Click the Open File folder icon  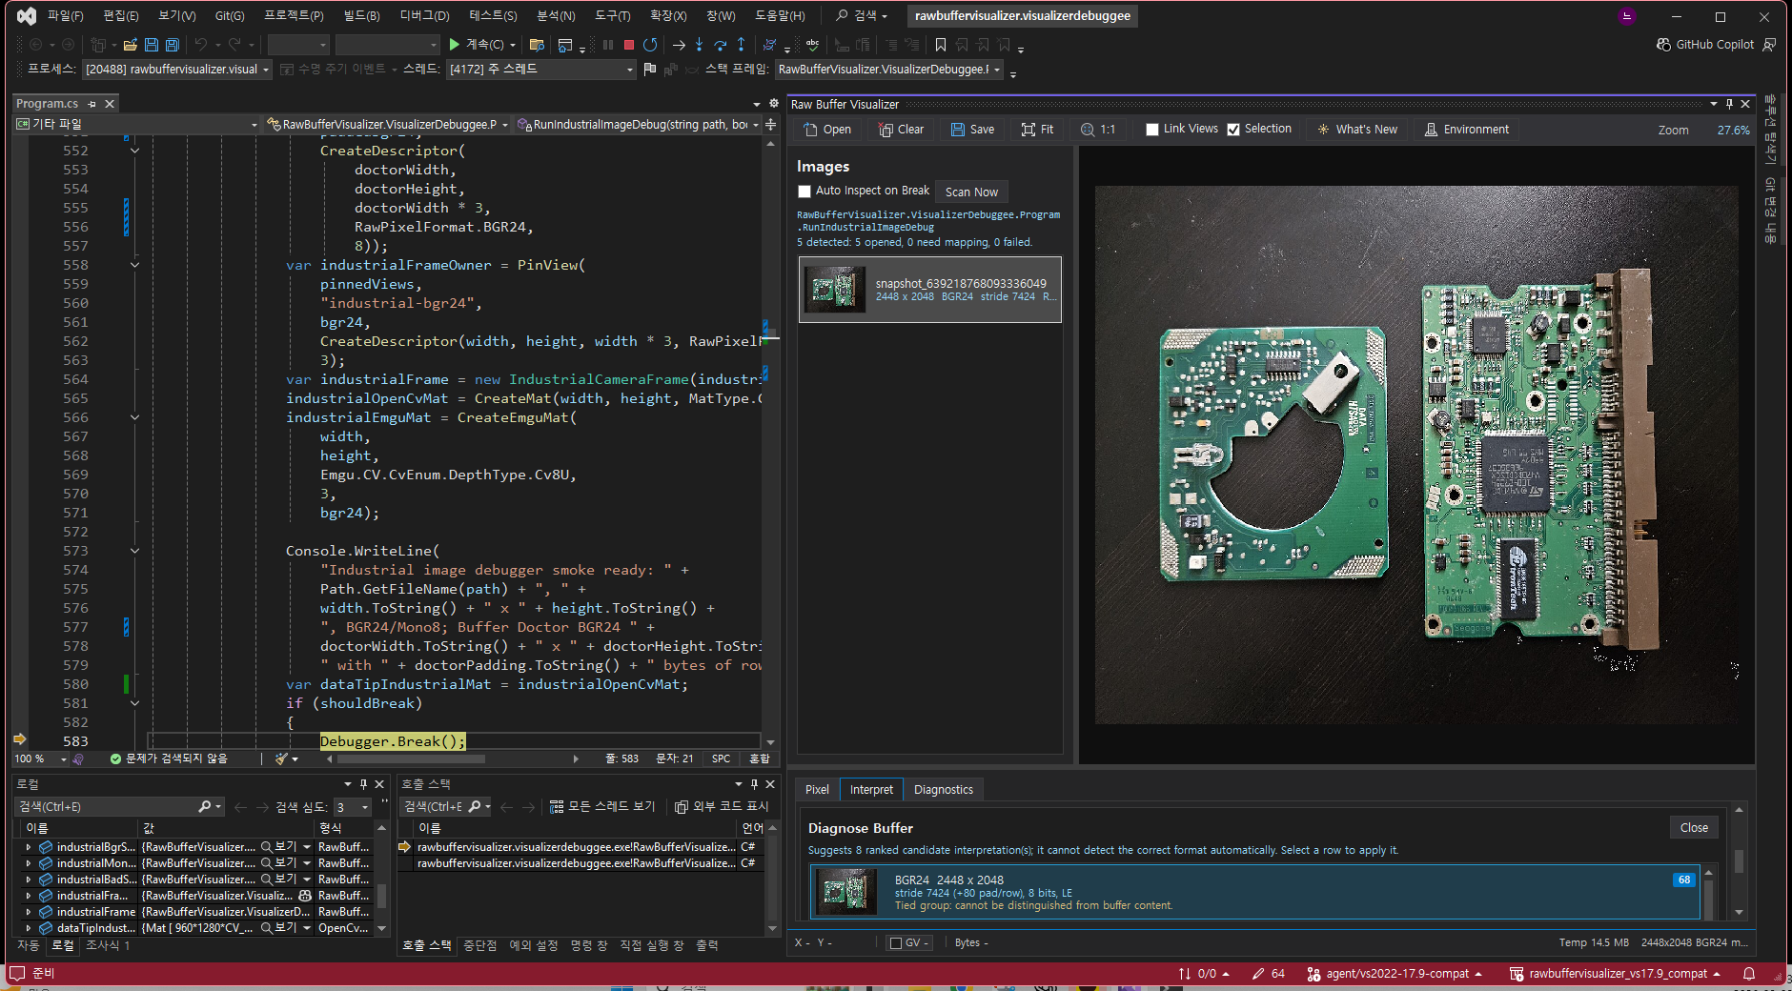131,45
